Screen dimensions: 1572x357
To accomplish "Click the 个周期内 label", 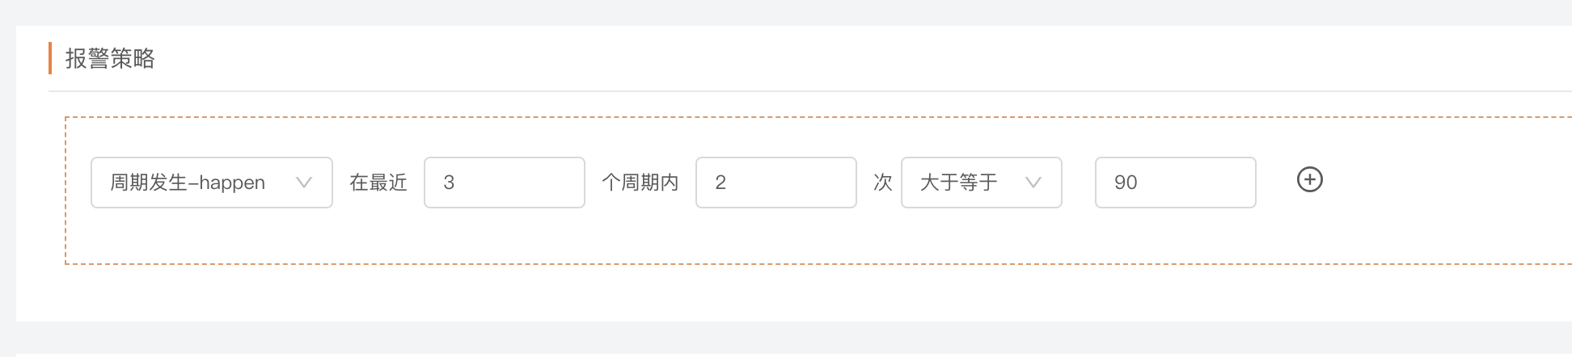I will point(640,183).
